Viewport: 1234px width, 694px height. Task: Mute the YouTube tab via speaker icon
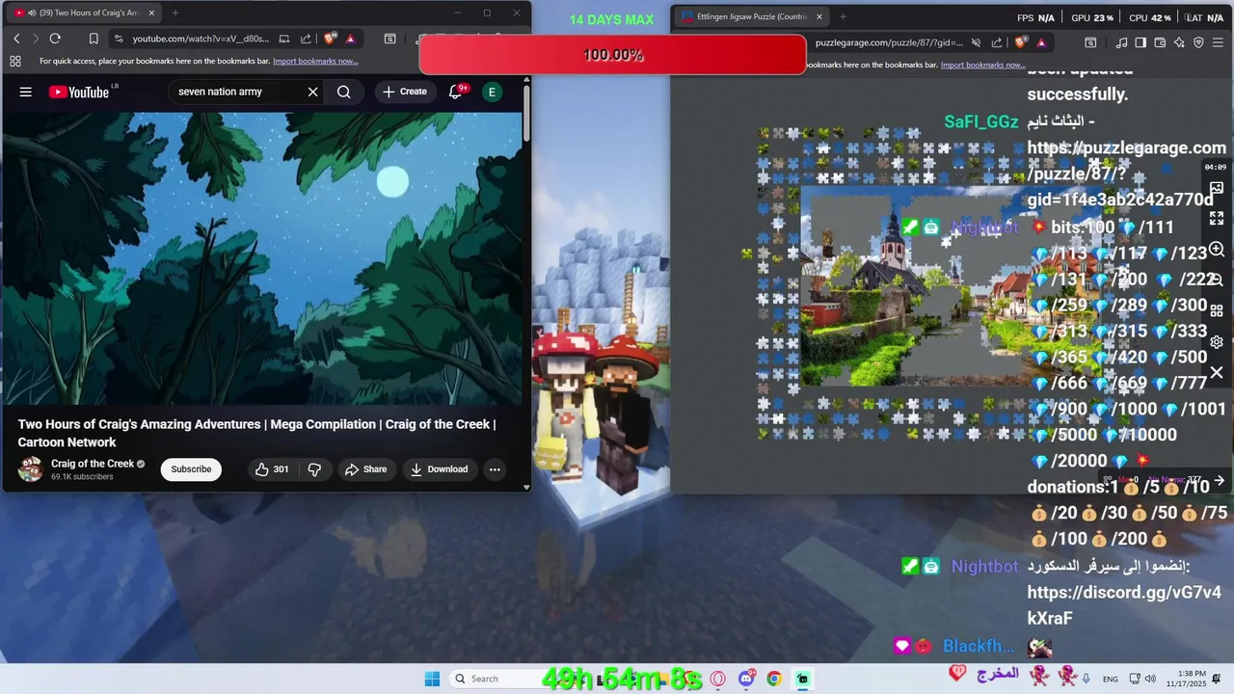coord(32,13)
